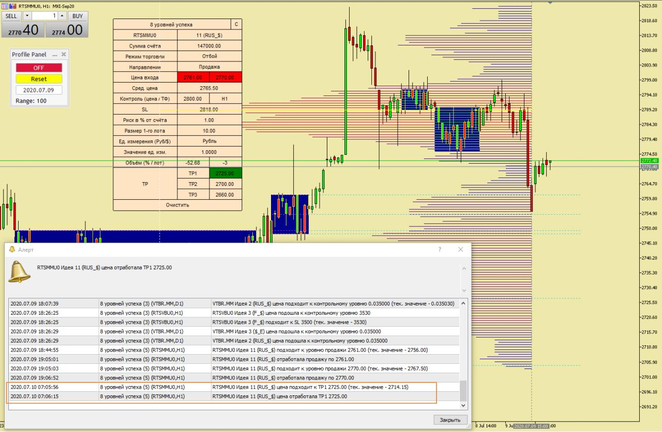Select row RTSVBU0 подходит к SL 3500
Image resolution: width=662 pixels, height=432 pixels.
coord(234,322)
